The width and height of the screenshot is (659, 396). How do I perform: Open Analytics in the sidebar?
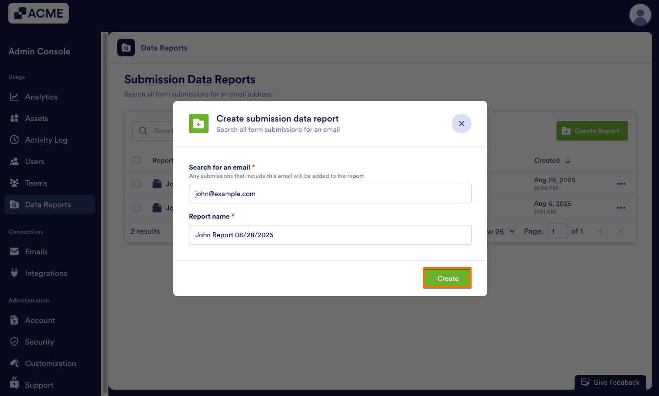[41, 97]
